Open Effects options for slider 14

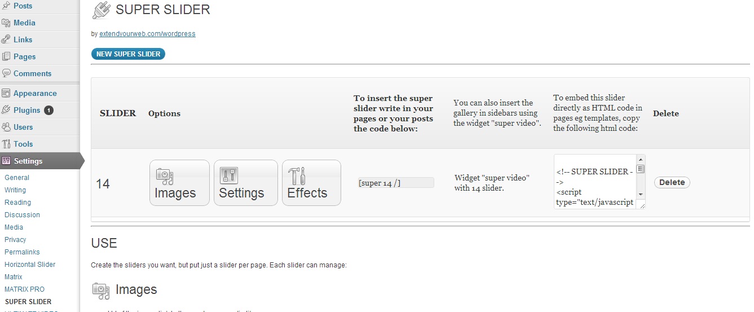311,183
